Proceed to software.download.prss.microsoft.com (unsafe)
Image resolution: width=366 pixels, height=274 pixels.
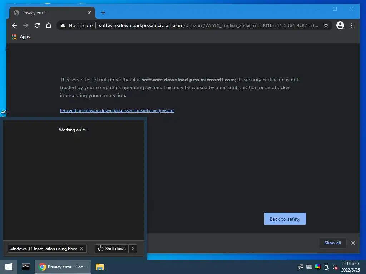117,111
